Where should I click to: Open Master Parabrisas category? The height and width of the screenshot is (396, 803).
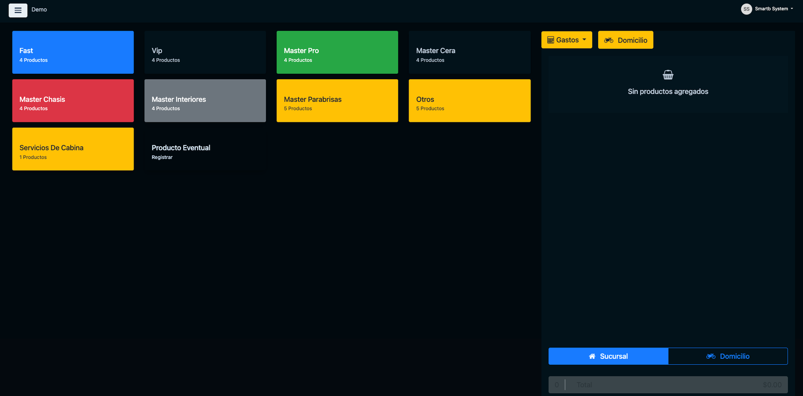[x=337, y=101]
